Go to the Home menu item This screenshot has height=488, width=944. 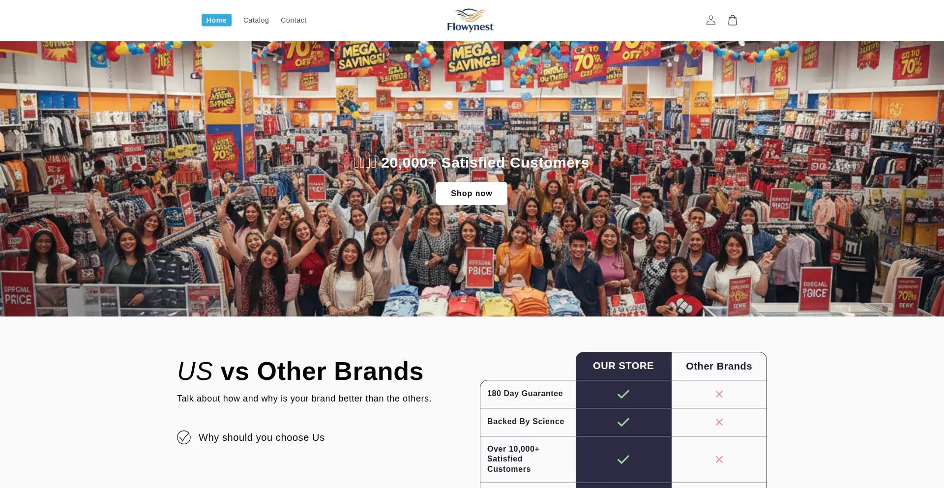(x=216, y=20)
